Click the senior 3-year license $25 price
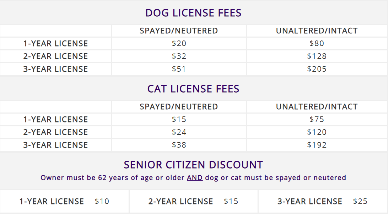The height and width of the screenshot is (214, 389). [x=360, y=202]
